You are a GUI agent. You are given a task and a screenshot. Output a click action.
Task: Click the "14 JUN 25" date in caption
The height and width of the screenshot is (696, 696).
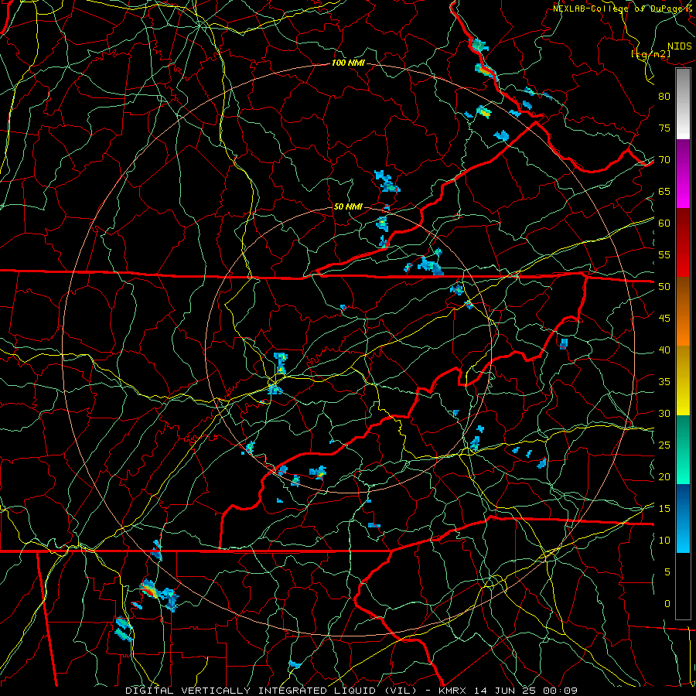pos(503,691)
